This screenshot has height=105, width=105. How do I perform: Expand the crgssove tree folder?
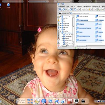pos(61,24)
